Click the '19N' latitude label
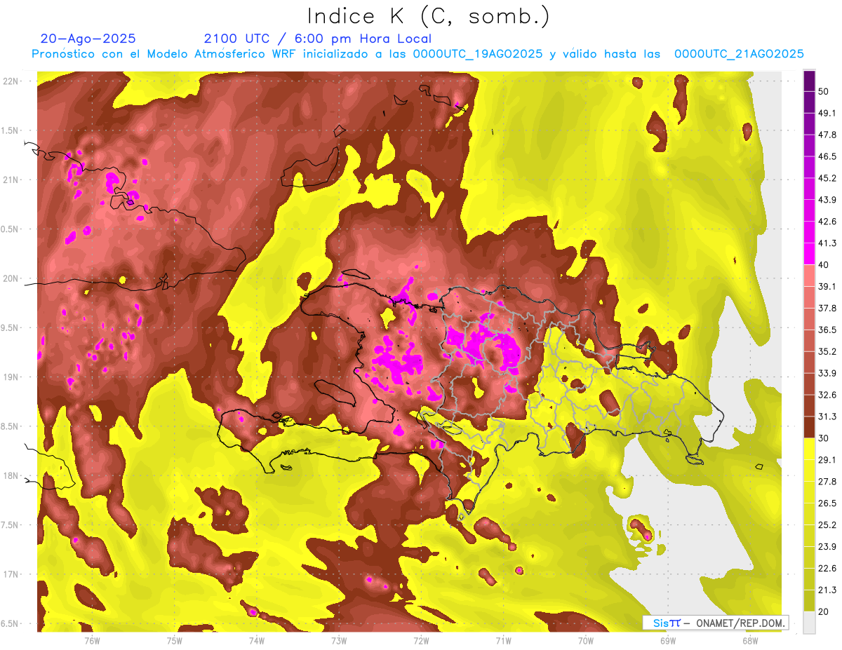 point(12,377)
